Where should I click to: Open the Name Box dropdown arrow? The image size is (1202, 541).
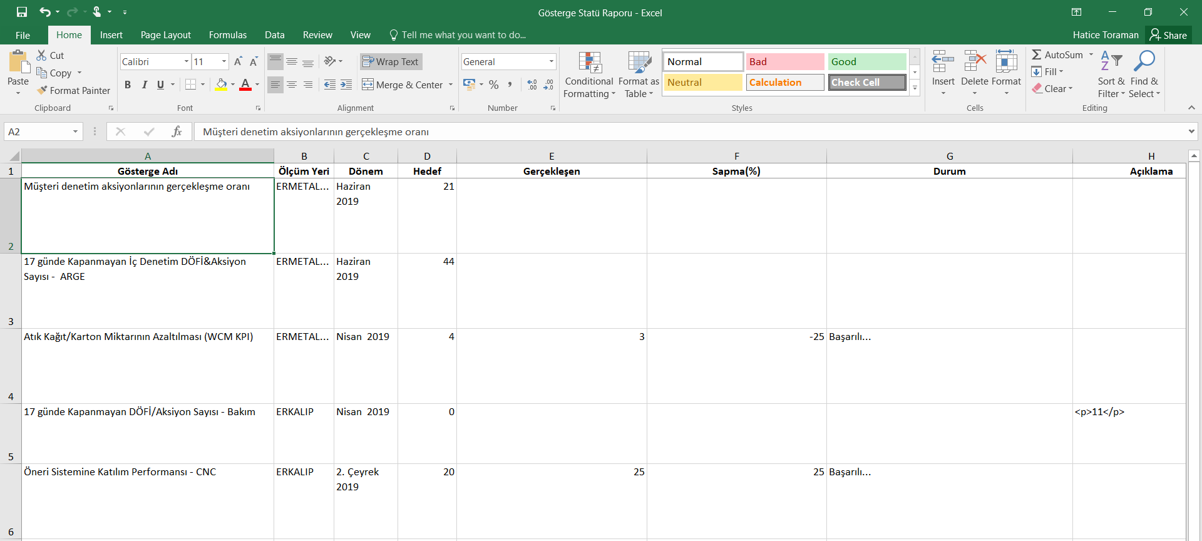[x=75, y=131]
